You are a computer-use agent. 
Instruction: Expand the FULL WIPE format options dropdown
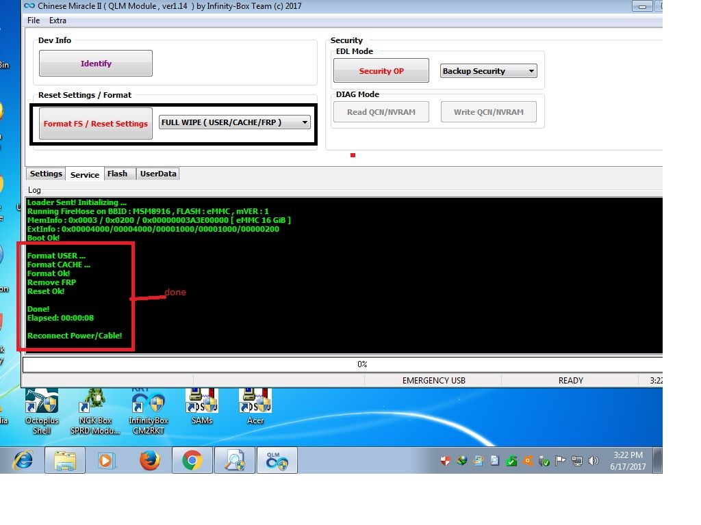[x=234, y=122]
